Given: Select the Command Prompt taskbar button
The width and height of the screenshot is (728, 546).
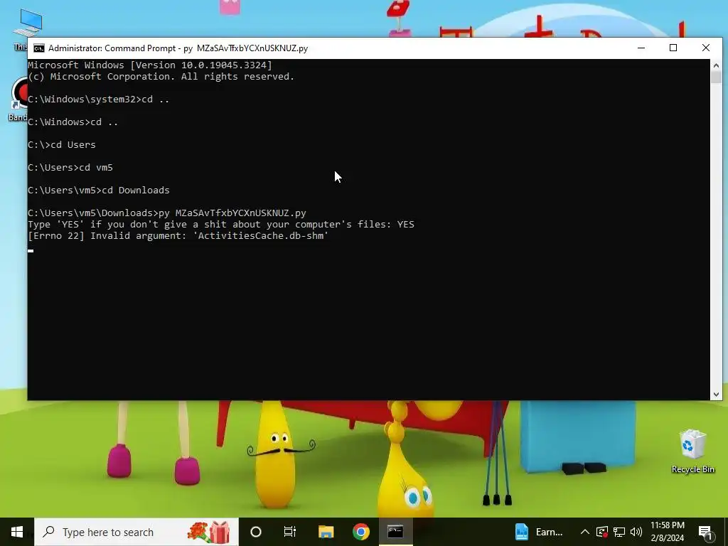Looking at the screenshot, I should click(x=395, y=532).
